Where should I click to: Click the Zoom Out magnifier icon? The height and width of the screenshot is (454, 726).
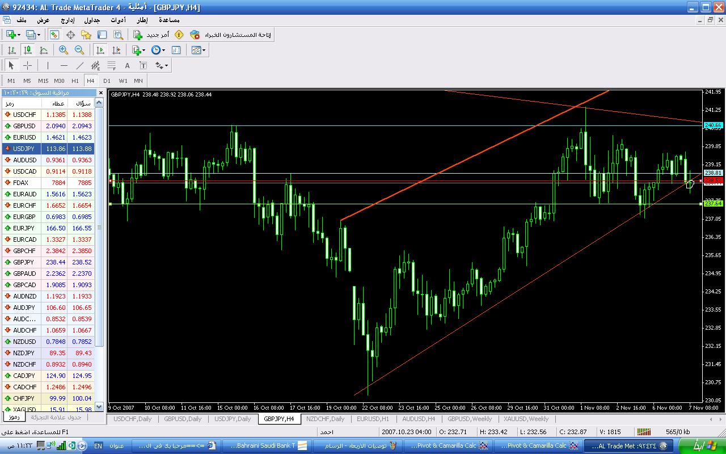coord(79,50)
